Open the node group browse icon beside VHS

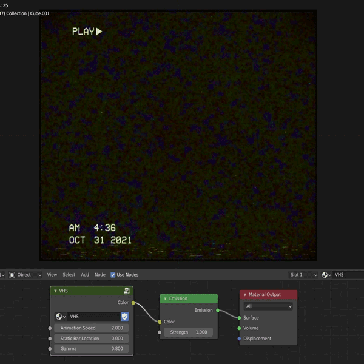tap(61, 317)
